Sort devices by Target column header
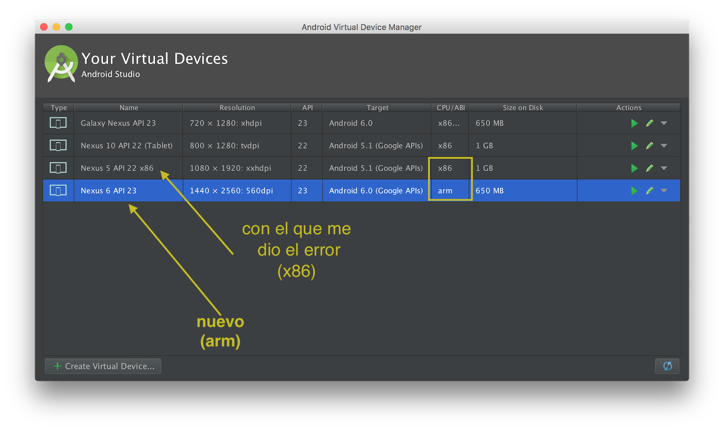Viewport: 724px width, 431px height. point(377,108)
